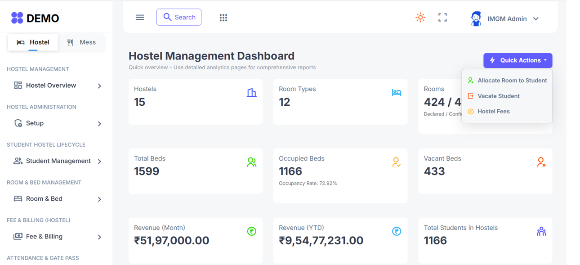This screenshot has height=265, width=580.
Task: Click the fullscreen expand icon
Action: (x=442, y=17)
